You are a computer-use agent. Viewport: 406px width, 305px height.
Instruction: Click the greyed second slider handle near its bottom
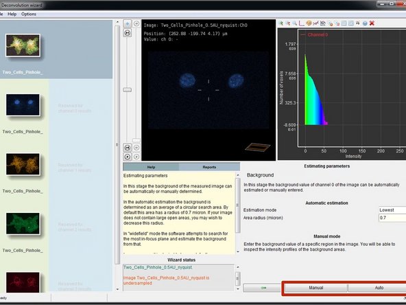click(x=136, y=140)
